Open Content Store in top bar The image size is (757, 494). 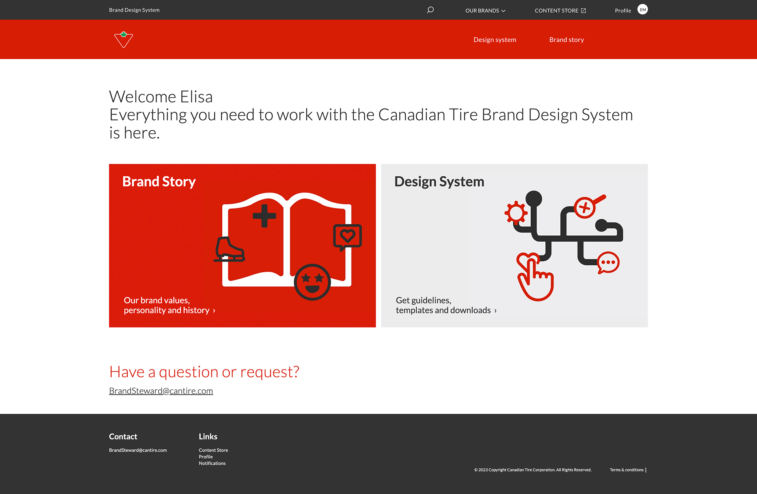pos(560,11)
